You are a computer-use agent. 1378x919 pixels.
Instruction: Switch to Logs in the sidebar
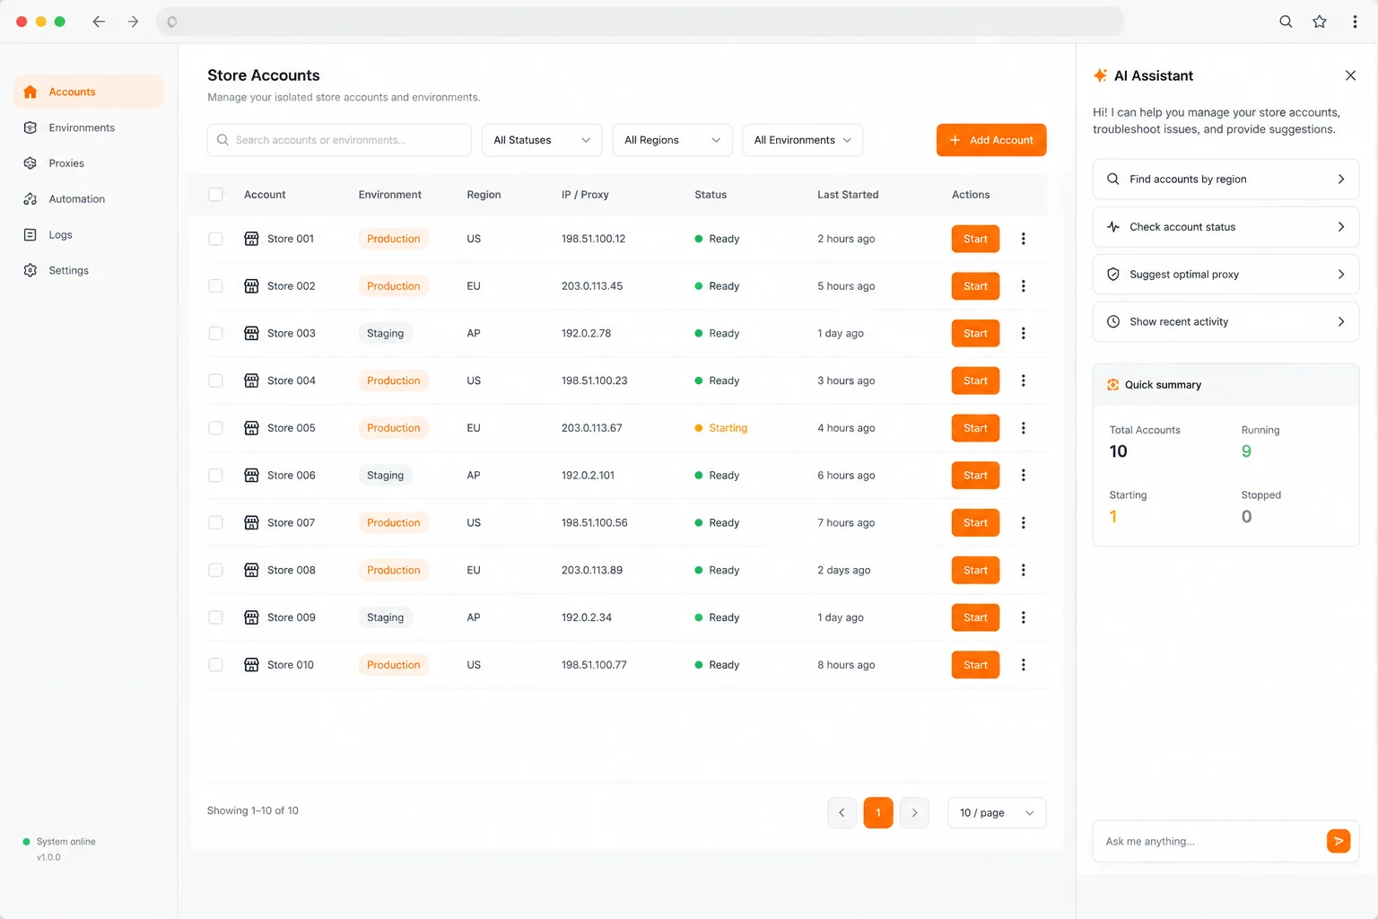88,235
